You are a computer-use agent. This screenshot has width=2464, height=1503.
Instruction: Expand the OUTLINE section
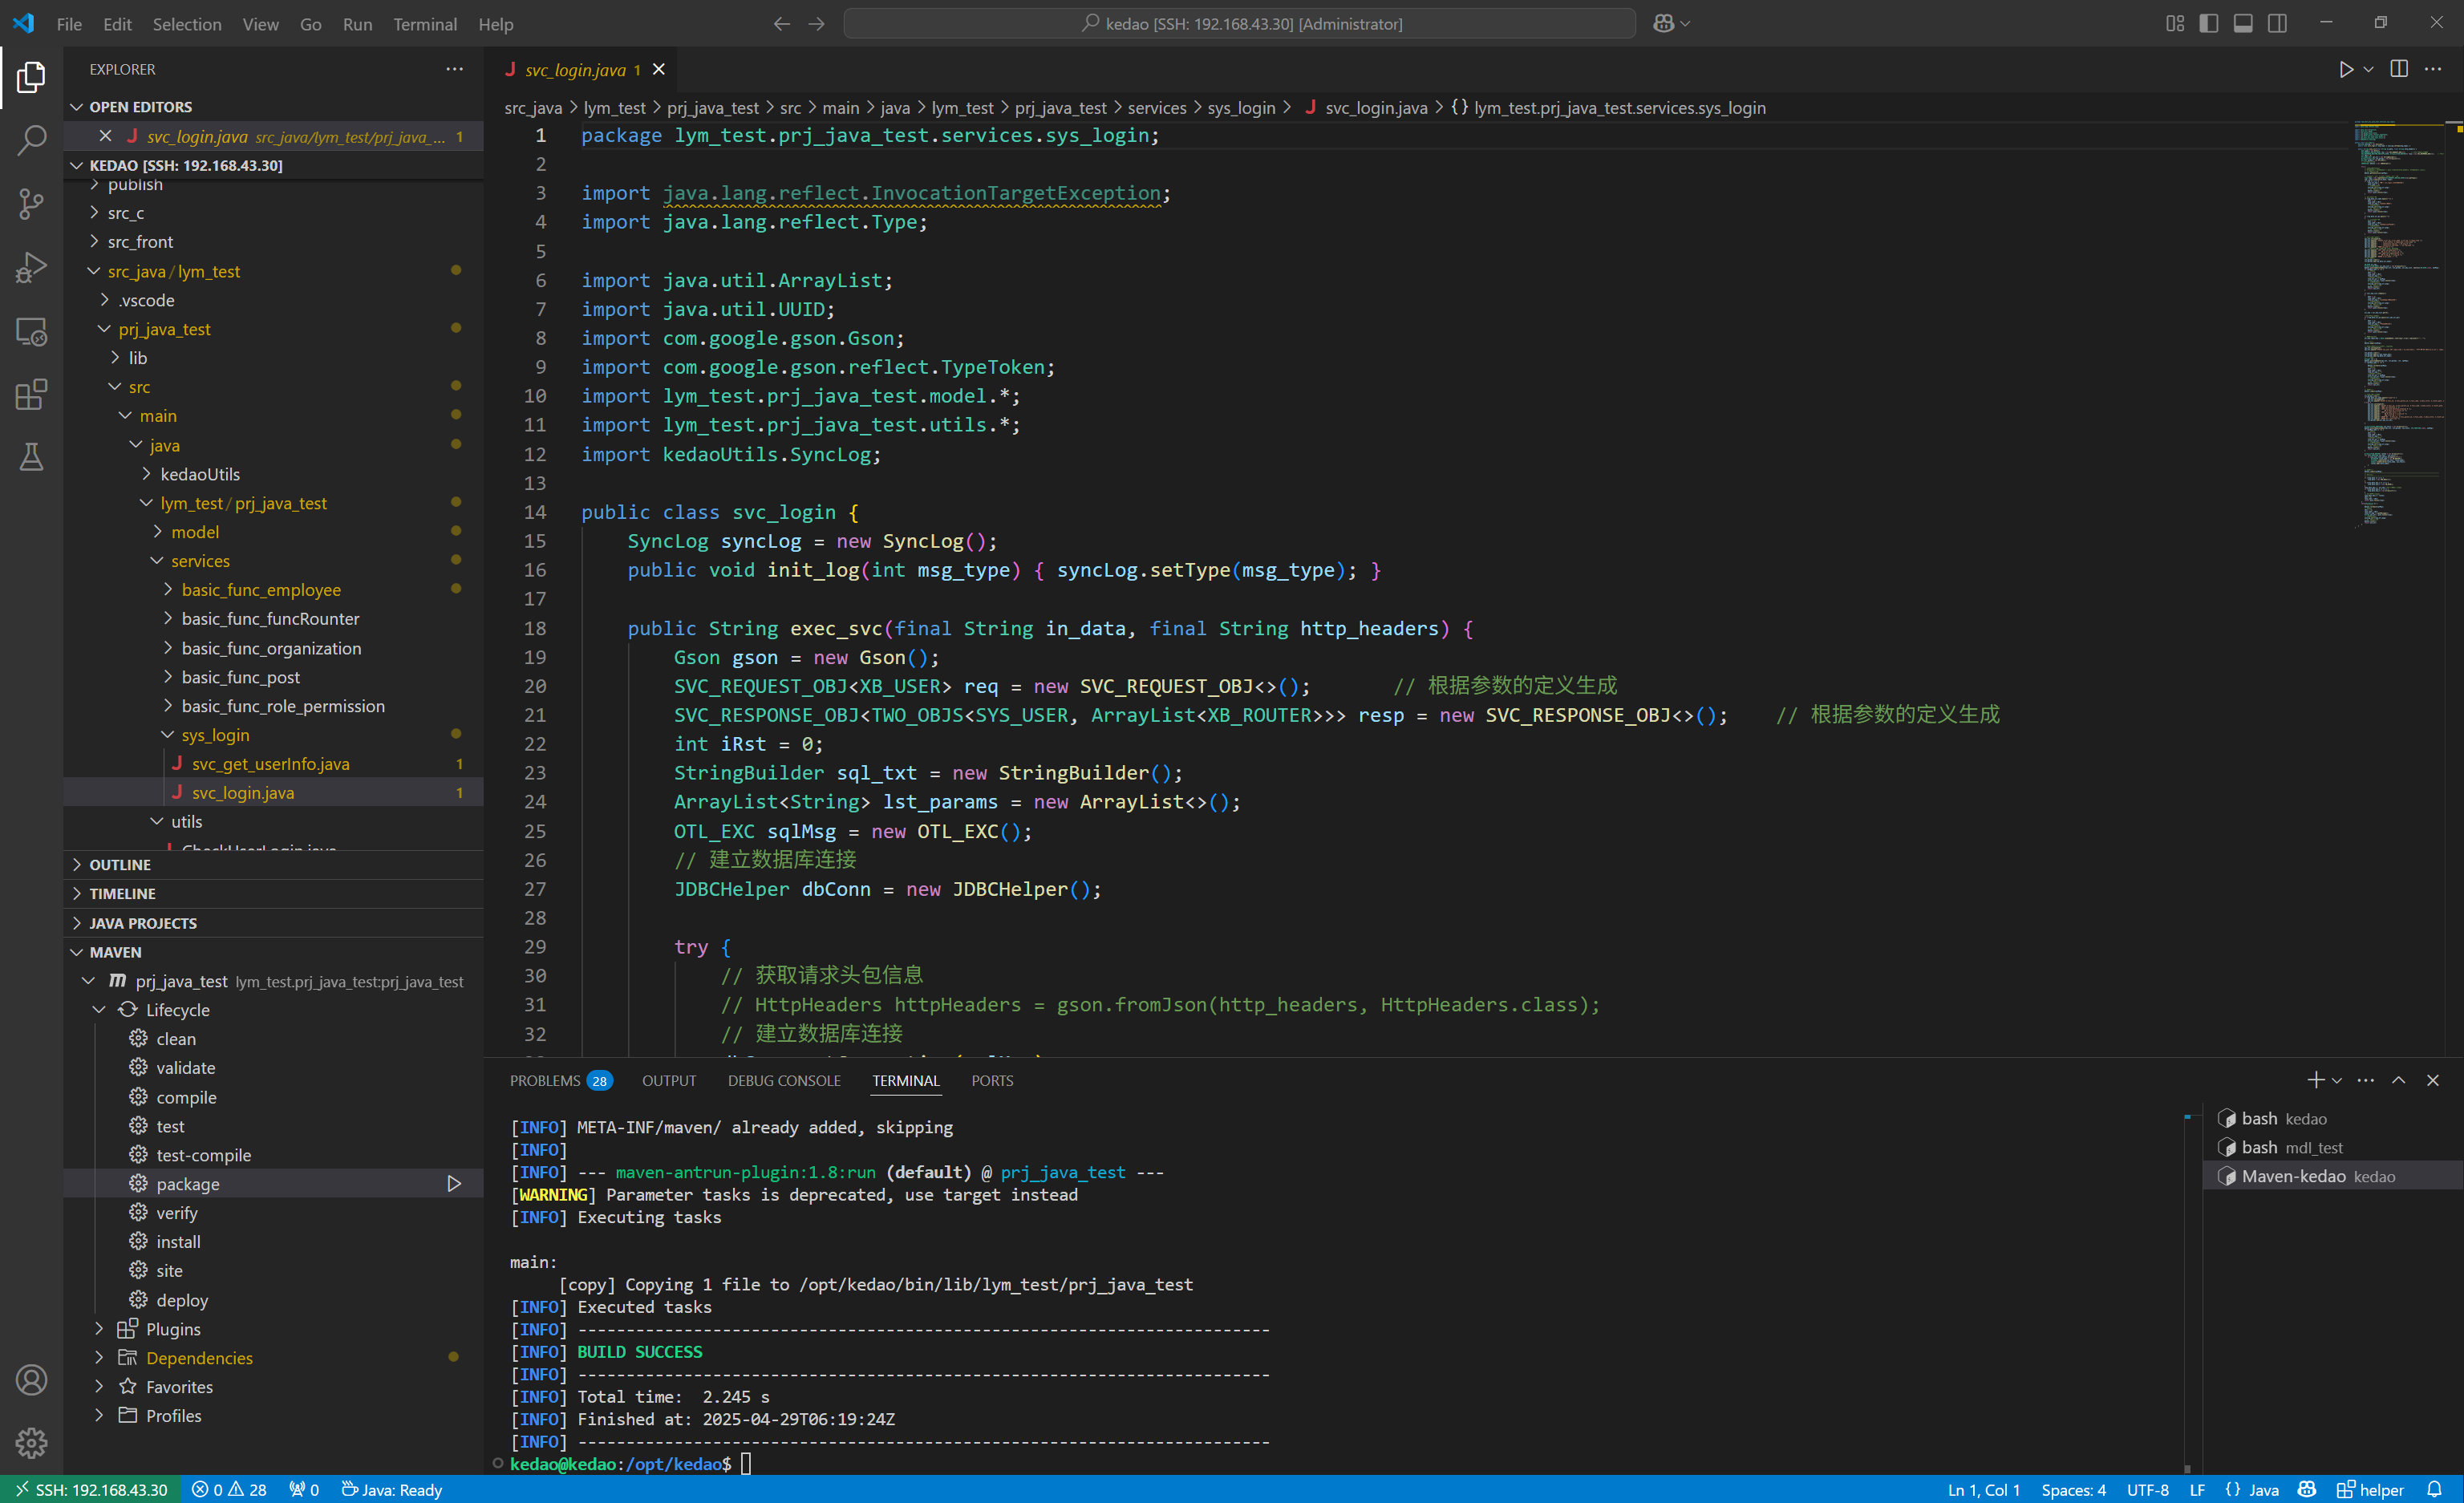pos(120,864)
